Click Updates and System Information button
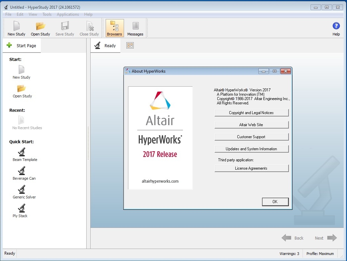This screenshot has height=261, width=347. pos(251,149)
